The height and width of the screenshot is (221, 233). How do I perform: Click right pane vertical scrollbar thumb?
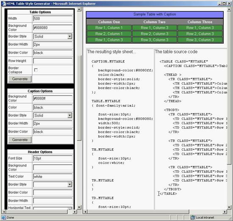pyautogui.click(x=229, y=88)
